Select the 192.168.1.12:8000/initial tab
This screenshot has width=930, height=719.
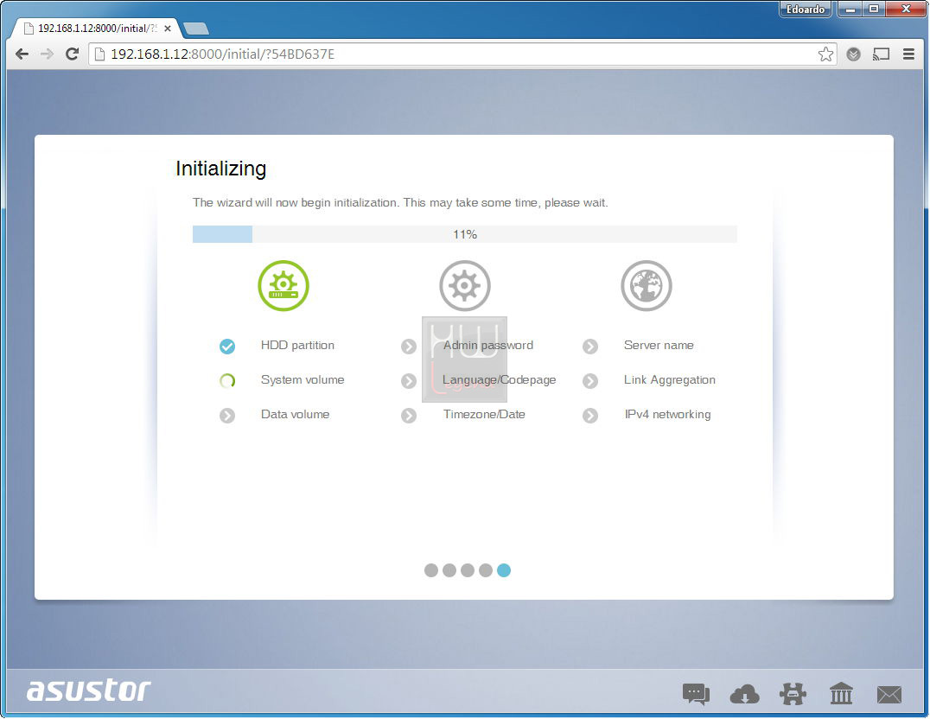pyautogui.click(x=95, y=28)
